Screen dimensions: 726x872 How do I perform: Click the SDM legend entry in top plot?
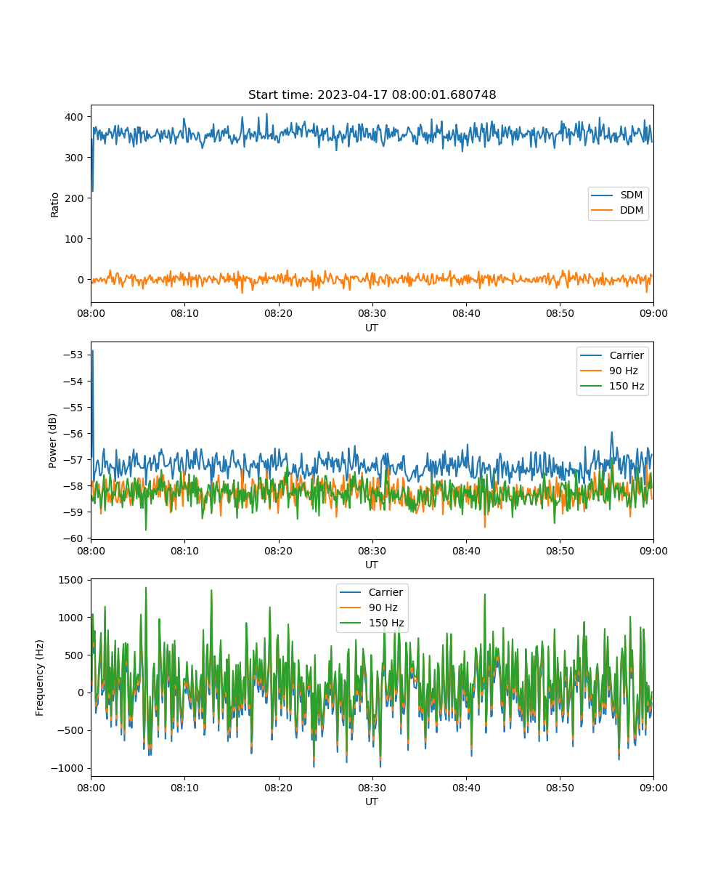coord(618,195)
